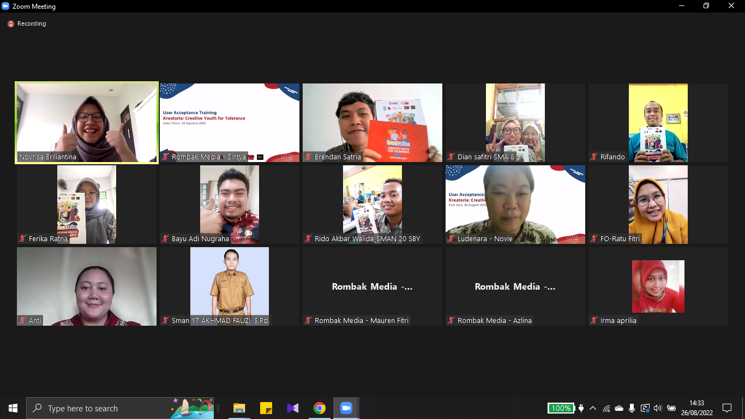Select Ferika Ratna's video holding a booklet

click(87, 205)
